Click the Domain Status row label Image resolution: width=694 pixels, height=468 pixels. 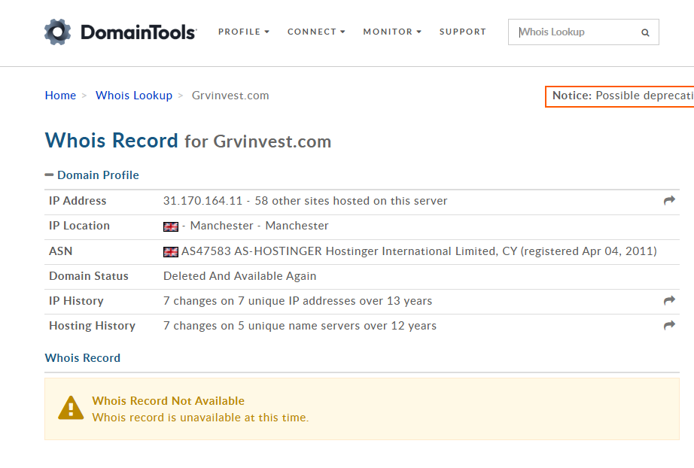click(x=89, y=276)
